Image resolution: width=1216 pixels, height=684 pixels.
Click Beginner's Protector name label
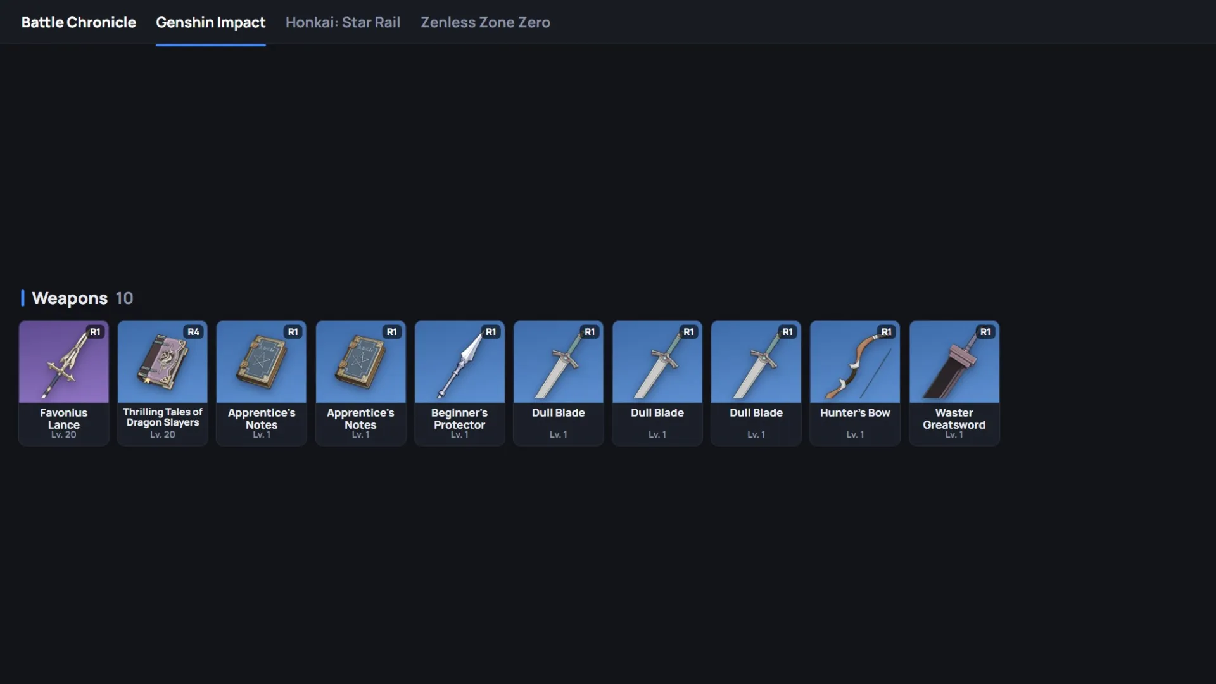coord(459,419)
